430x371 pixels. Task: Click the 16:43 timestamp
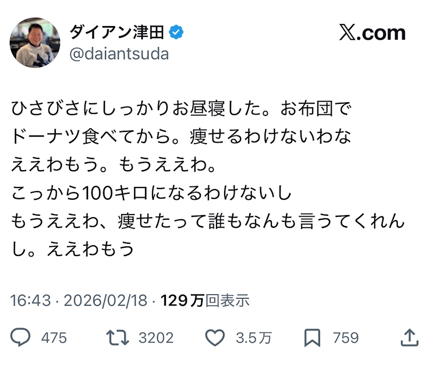coord(31,300)
